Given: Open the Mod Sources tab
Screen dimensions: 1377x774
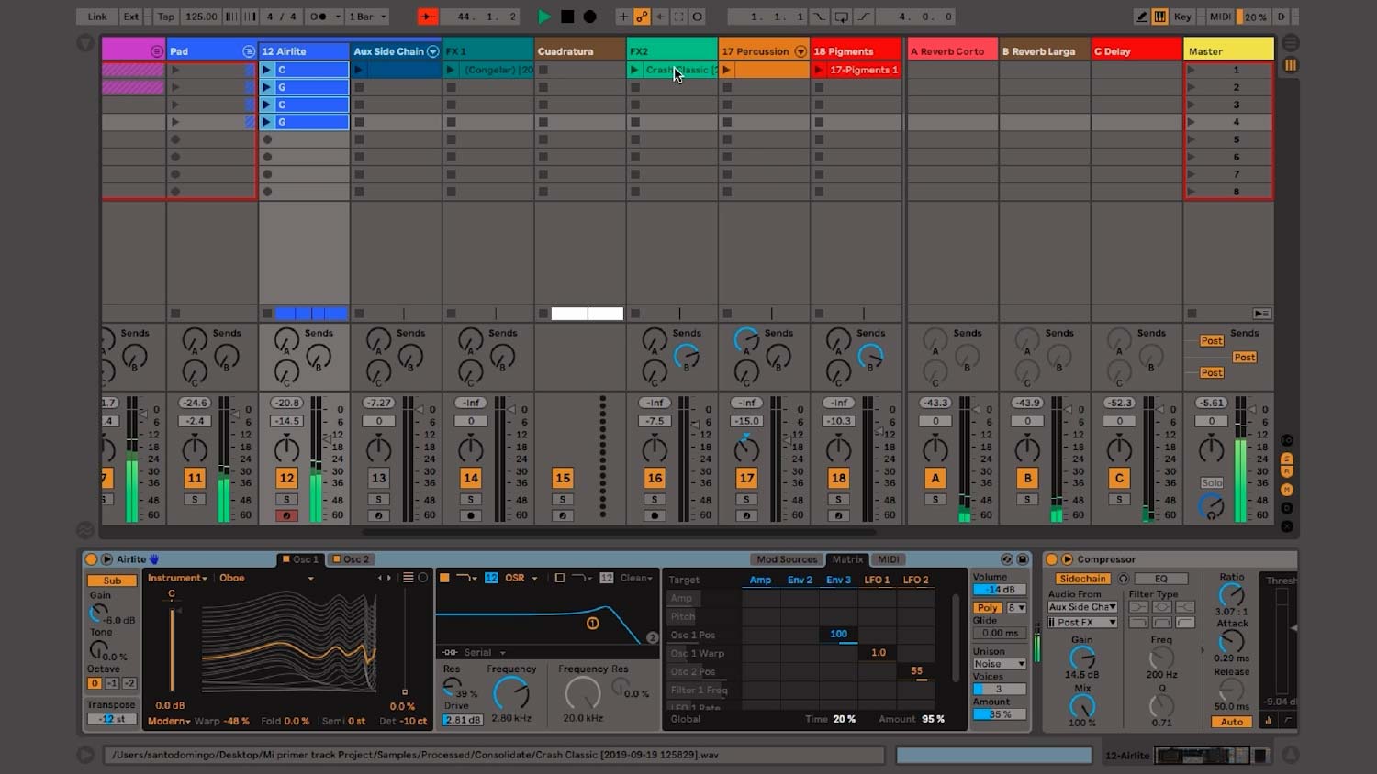Looking at the screenshot, I should pos(787,559).
